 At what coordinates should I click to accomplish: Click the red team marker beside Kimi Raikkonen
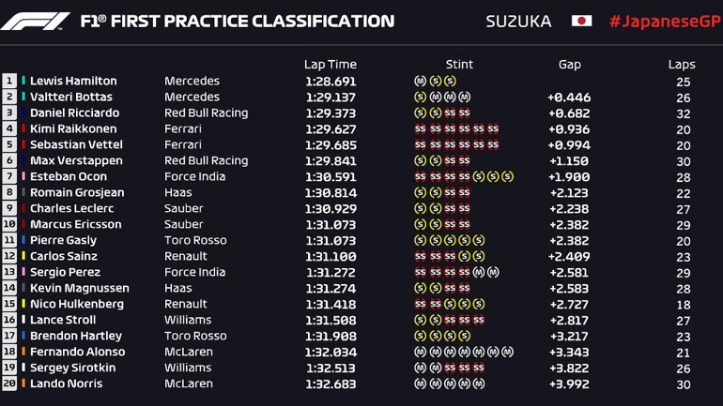pos(24,129)
